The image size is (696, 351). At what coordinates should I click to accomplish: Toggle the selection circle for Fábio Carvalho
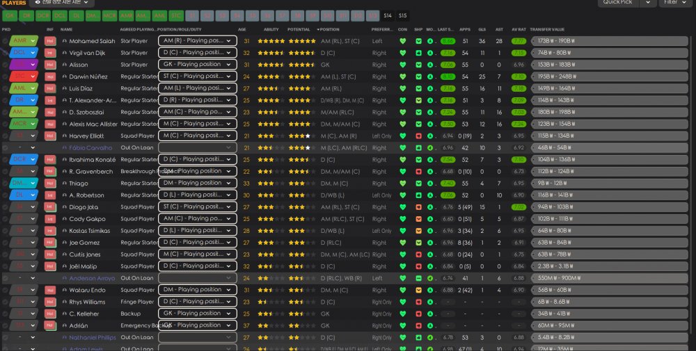click(5, 147)
